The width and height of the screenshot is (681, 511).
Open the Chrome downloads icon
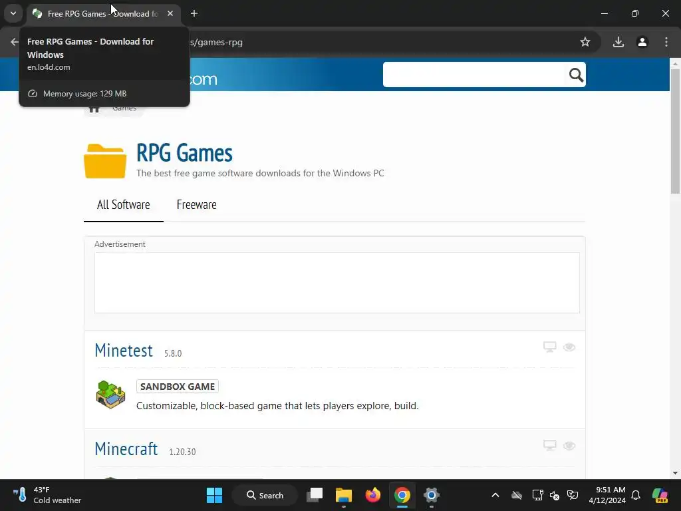[618, 42]
